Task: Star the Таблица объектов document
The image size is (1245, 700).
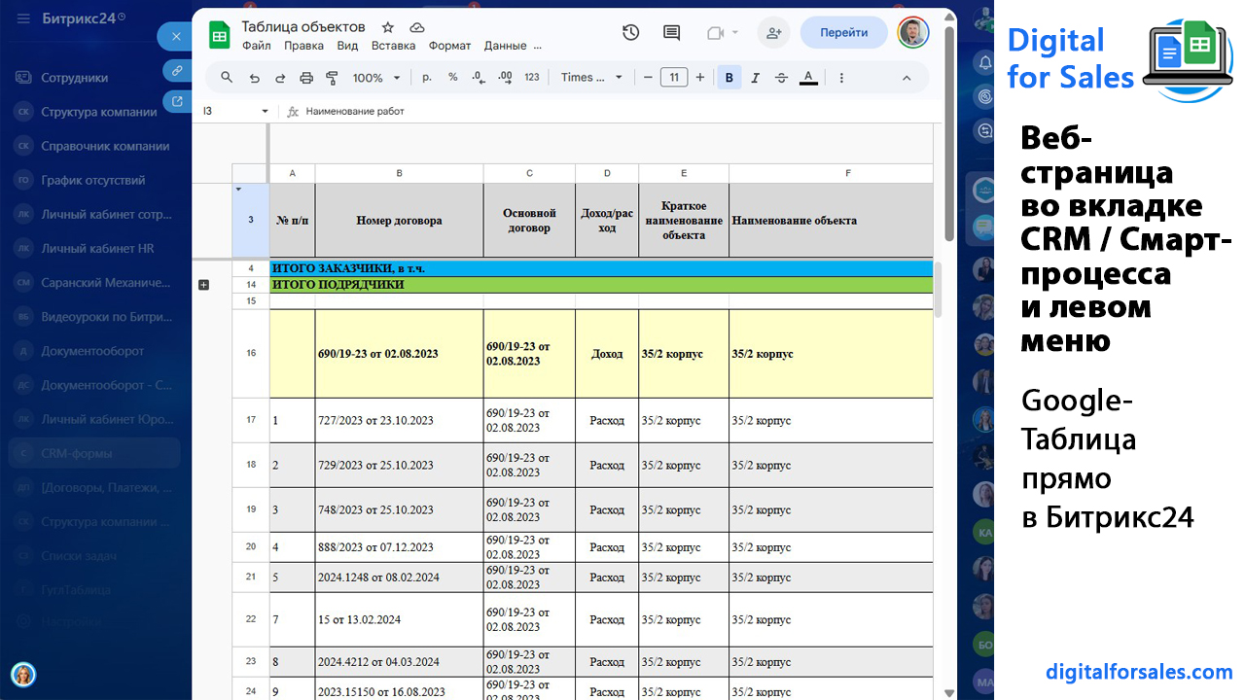Action: [388, 27]
